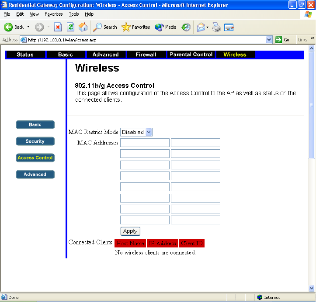The image size is (316, 302).
Task: Click the Done page icon in status bar
Action: [3, 297]
